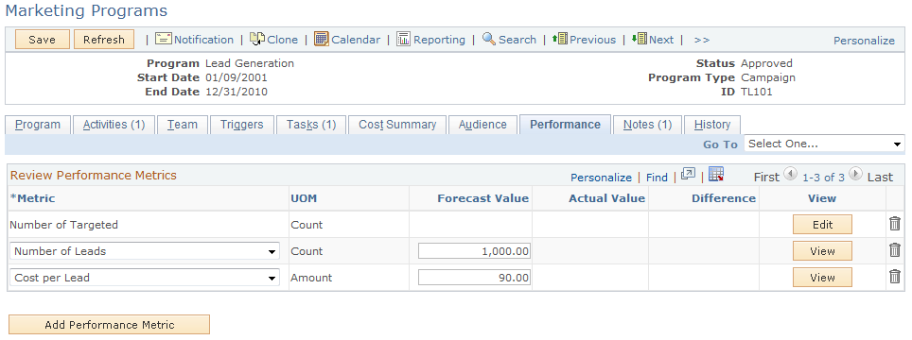The height and width of the screenshot is (340, 912).
Task: Open the Cost per Lead metric dropdown
Action: (144, 278)
